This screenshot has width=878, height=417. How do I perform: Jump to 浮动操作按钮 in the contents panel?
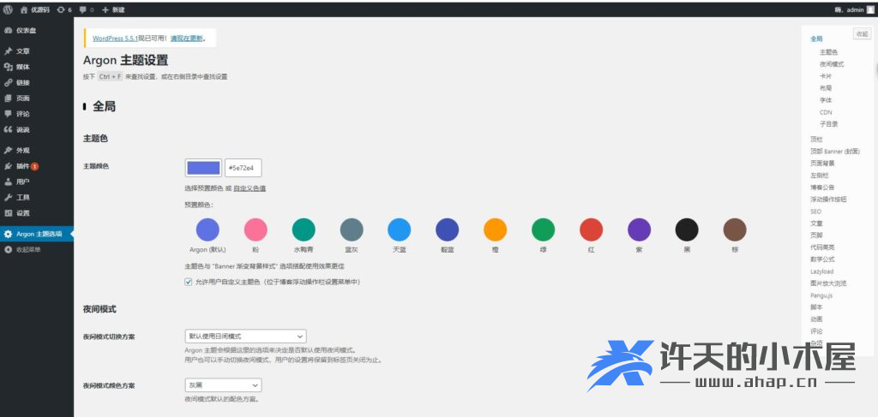click(828, 200)
